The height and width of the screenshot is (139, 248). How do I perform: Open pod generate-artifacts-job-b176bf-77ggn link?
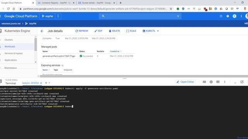(x=59, y=56)
